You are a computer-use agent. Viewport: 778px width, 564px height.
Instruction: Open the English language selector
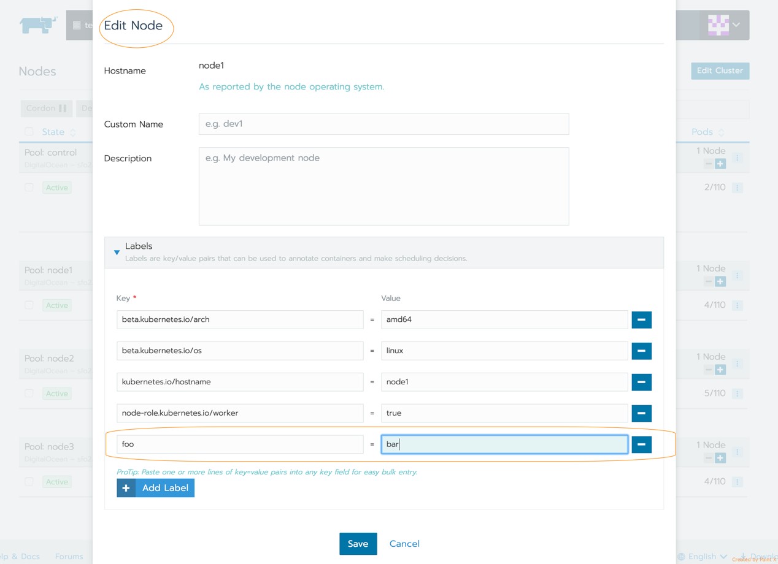point(703,557)
